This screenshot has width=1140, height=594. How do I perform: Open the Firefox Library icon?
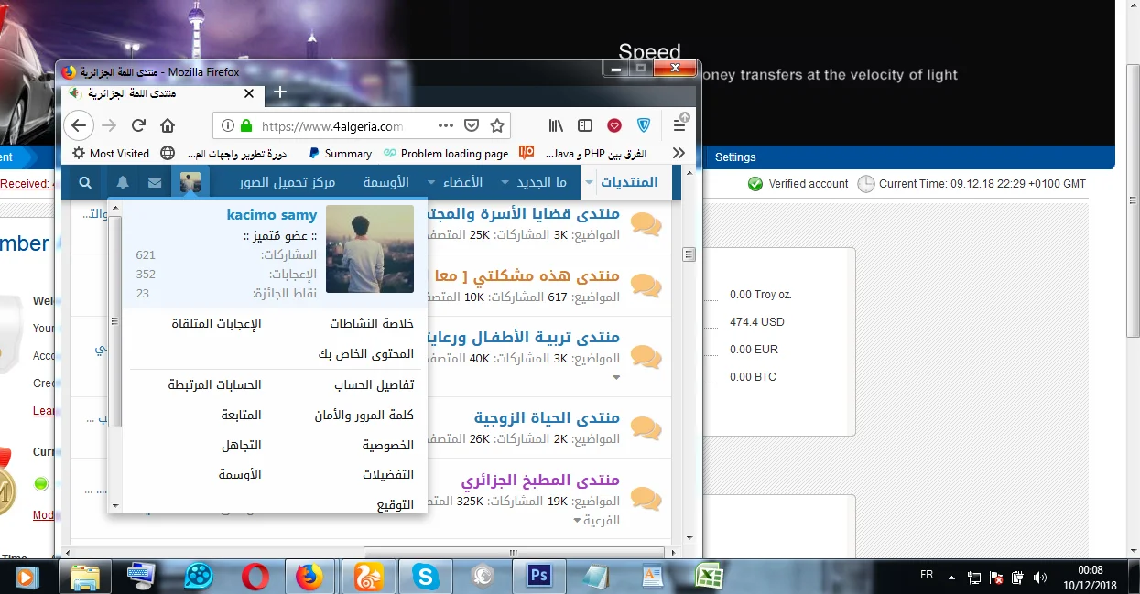tap(557, 125)
